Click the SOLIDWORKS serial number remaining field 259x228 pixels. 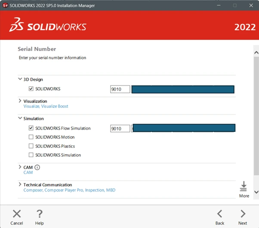pyautogui.click(x=183, y=89)
